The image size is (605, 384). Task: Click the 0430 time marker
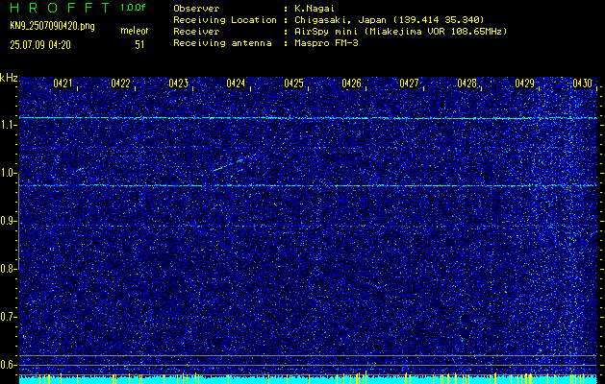click(x=582, y=83)
